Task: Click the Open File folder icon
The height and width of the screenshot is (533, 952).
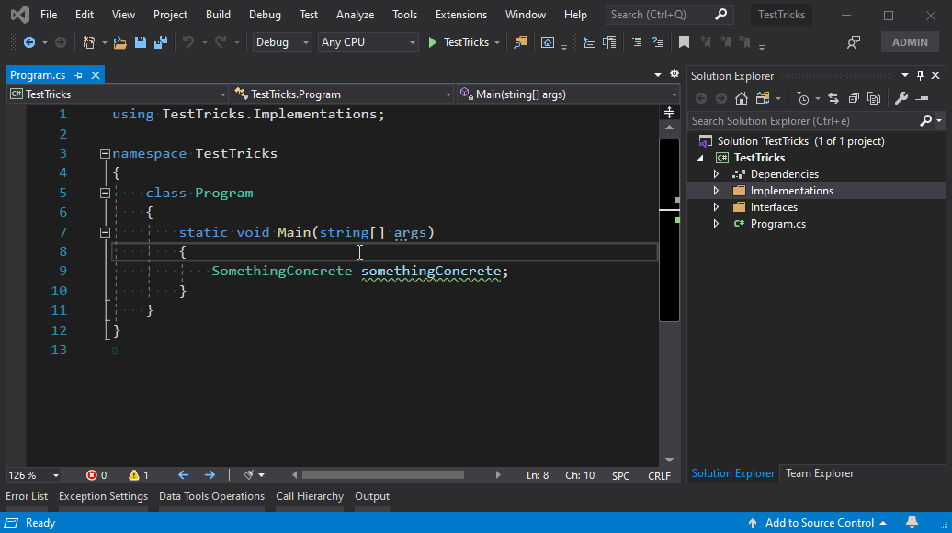Action: click(x=119, y=42)
